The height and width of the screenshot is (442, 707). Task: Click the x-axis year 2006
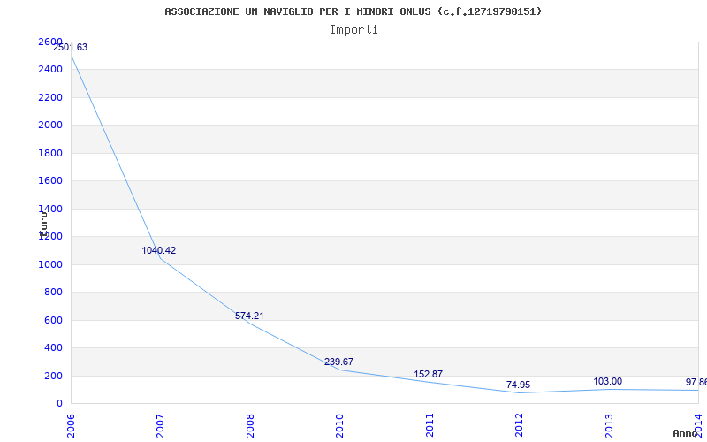tap(71, 425)
